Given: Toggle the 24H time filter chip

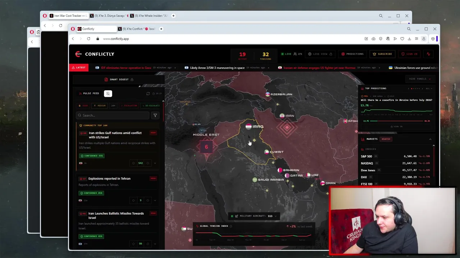Looking at the screenshot, I should (x=113, y=106).
